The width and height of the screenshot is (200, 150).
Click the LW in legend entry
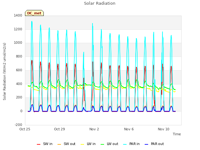[x=88, y=144]
